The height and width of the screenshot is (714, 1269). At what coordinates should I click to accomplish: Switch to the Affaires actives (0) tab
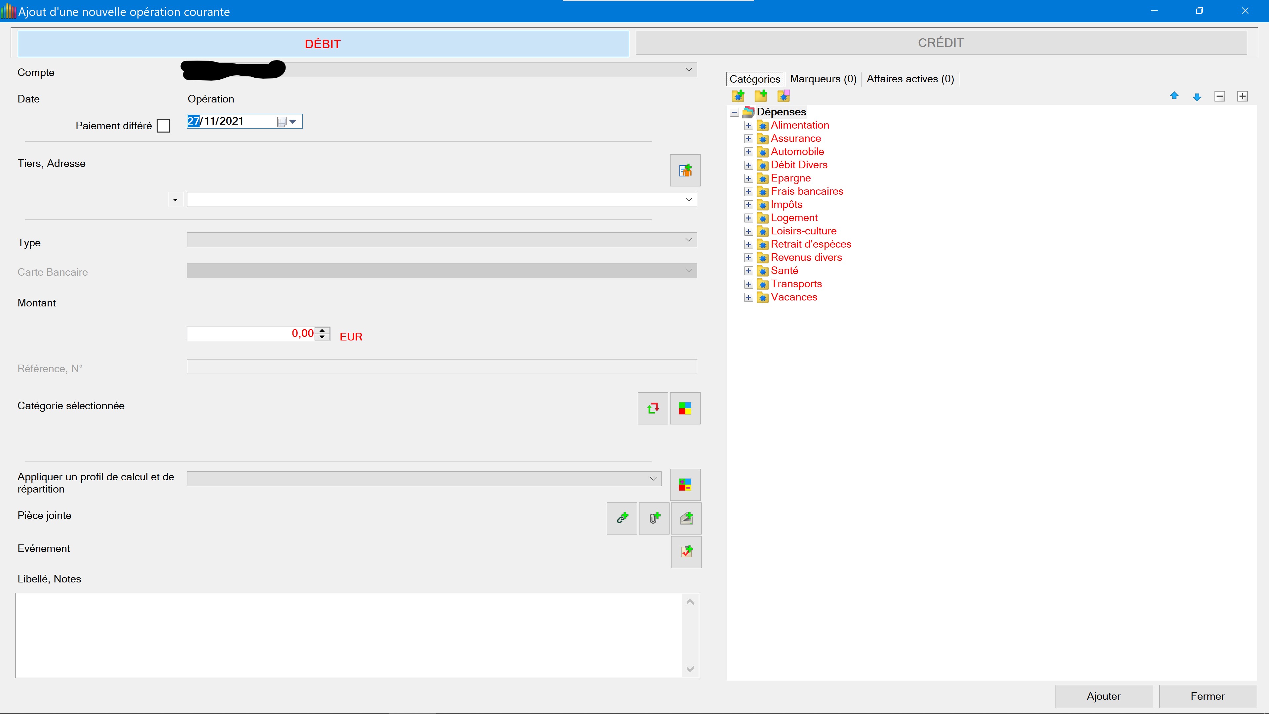click(910, 79)
